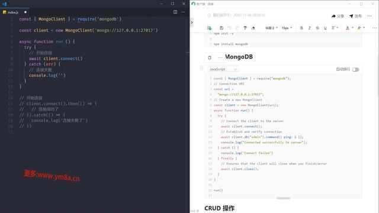Open more text styles dropdown

click(x=335, y=28)
